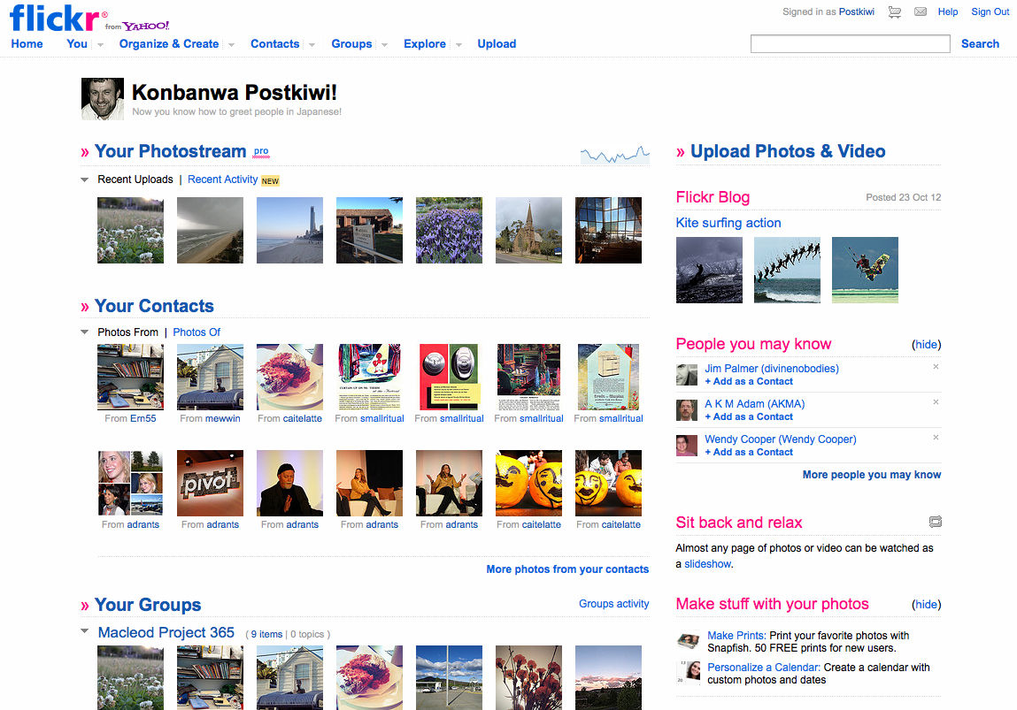Click the Flickr logo
1017x710 pixels.
[x=55, y=18]
